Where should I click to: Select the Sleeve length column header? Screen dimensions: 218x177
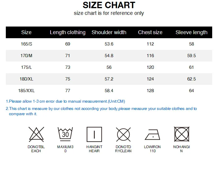pyautogui.click(x=192, y=32)
